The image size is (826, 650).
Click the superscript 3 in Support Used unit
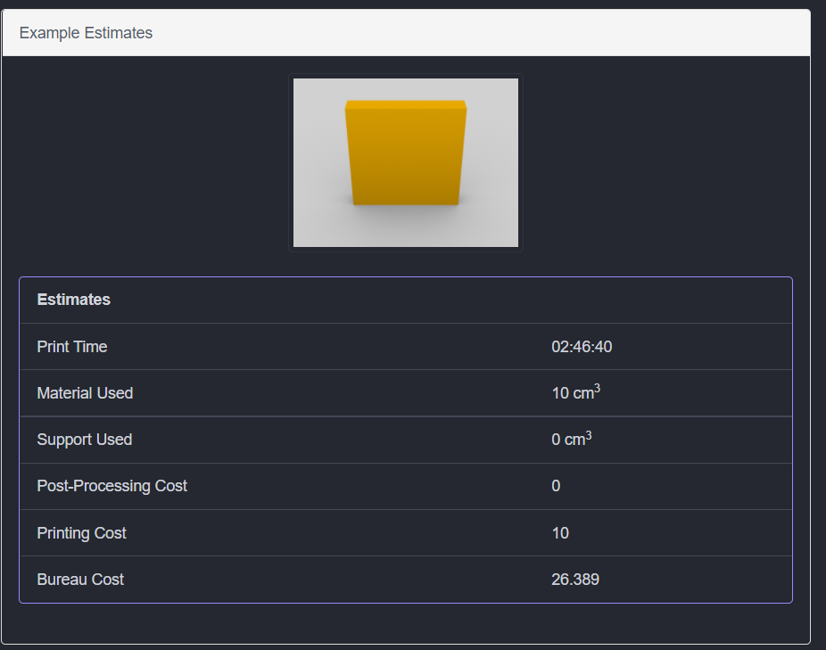point(589,434)
